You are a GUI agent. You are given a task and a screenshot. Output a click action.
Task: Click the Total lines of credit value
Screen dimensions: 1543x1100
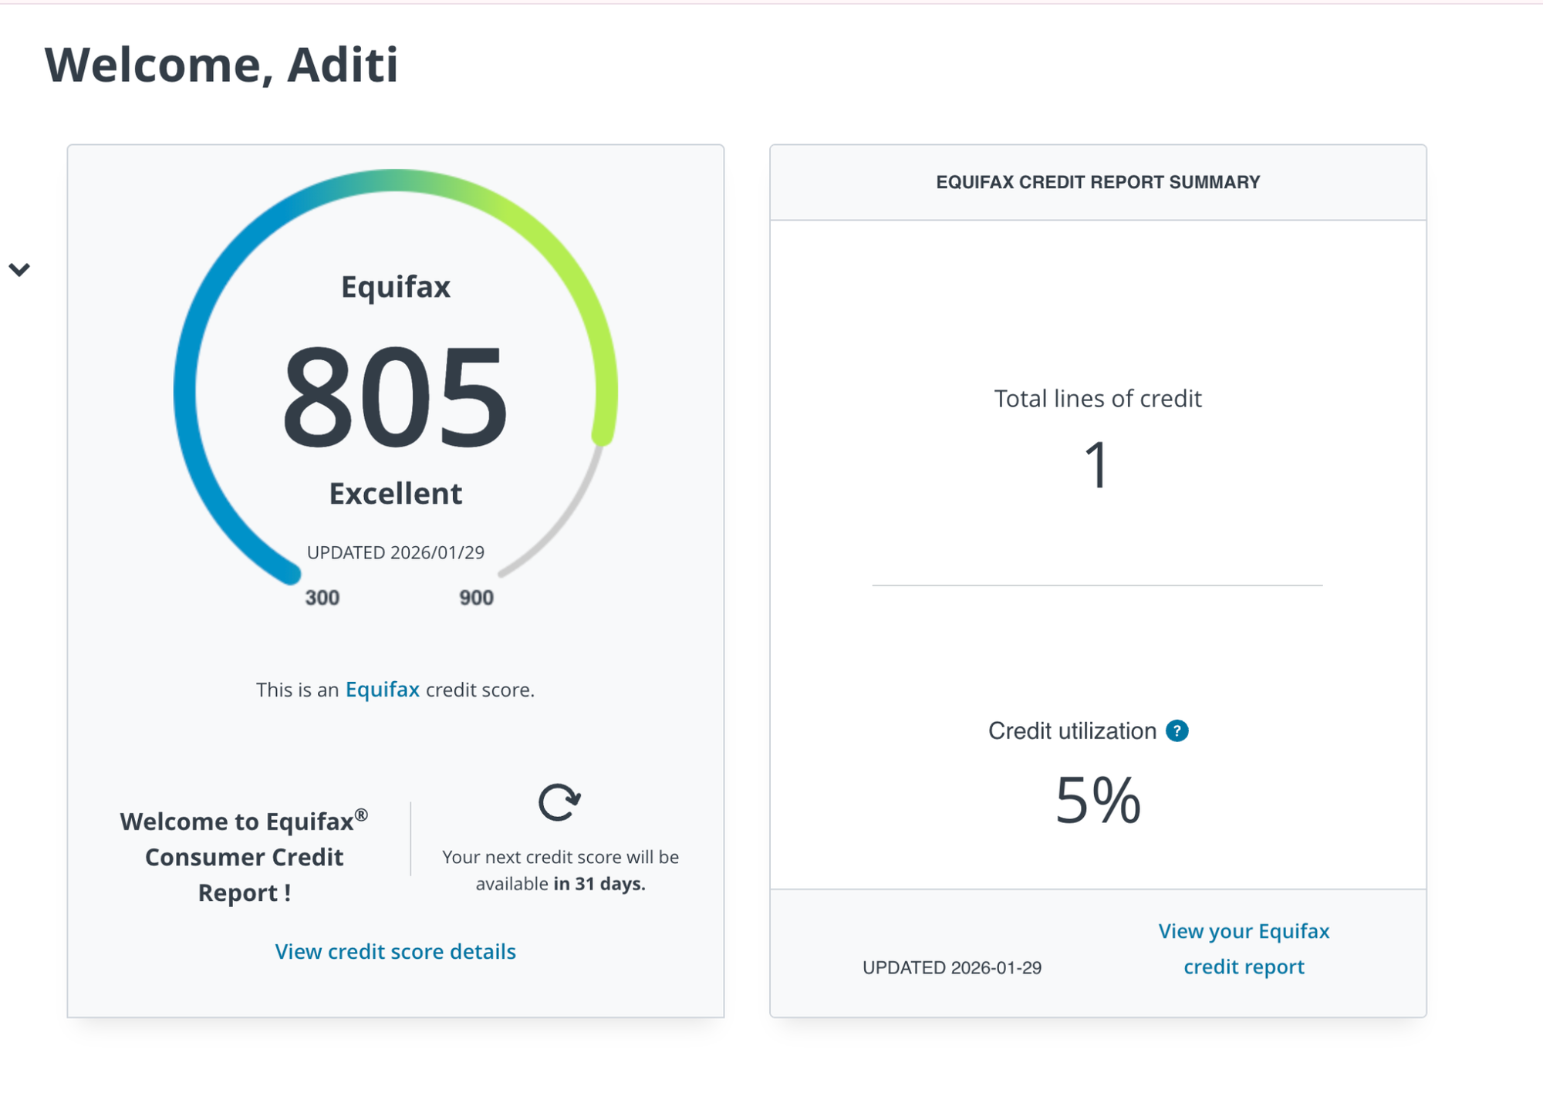[1097, 464]
